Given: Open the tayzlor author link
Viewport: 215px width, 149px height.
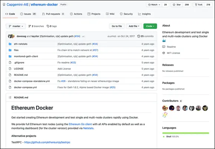Looking at the screenshot, I should click(35, 36).
